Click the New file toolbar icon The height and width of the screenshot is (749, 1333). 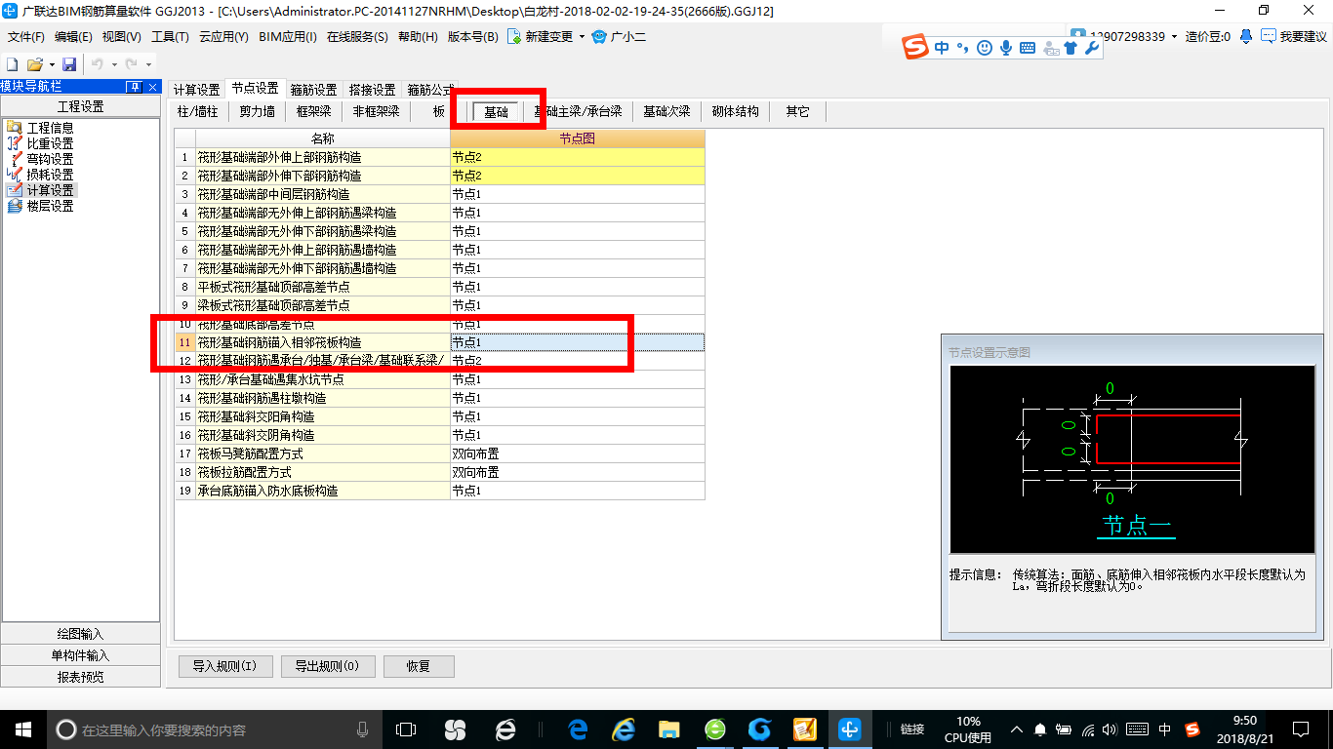13,64
